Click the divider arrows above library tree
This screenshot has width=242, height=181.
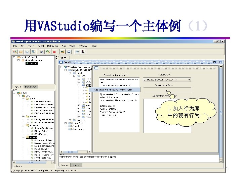15,90
